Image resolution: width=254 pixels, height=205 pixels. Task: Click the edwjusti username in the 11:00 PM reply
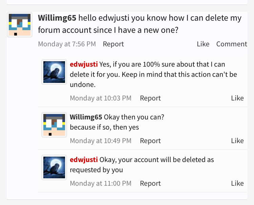(x=84, y=160)
